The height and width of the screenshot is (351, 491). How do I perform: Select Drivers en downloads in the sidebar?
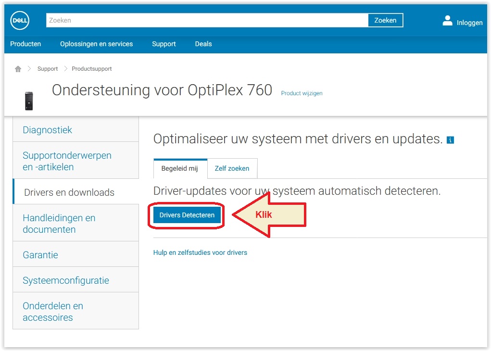pyautogui.click(x=76, y=192)
